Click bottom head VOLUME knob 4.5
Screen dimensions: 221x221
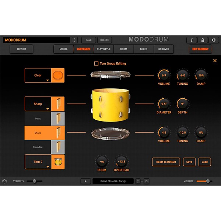pyautogui.click(x=164, y=133)
